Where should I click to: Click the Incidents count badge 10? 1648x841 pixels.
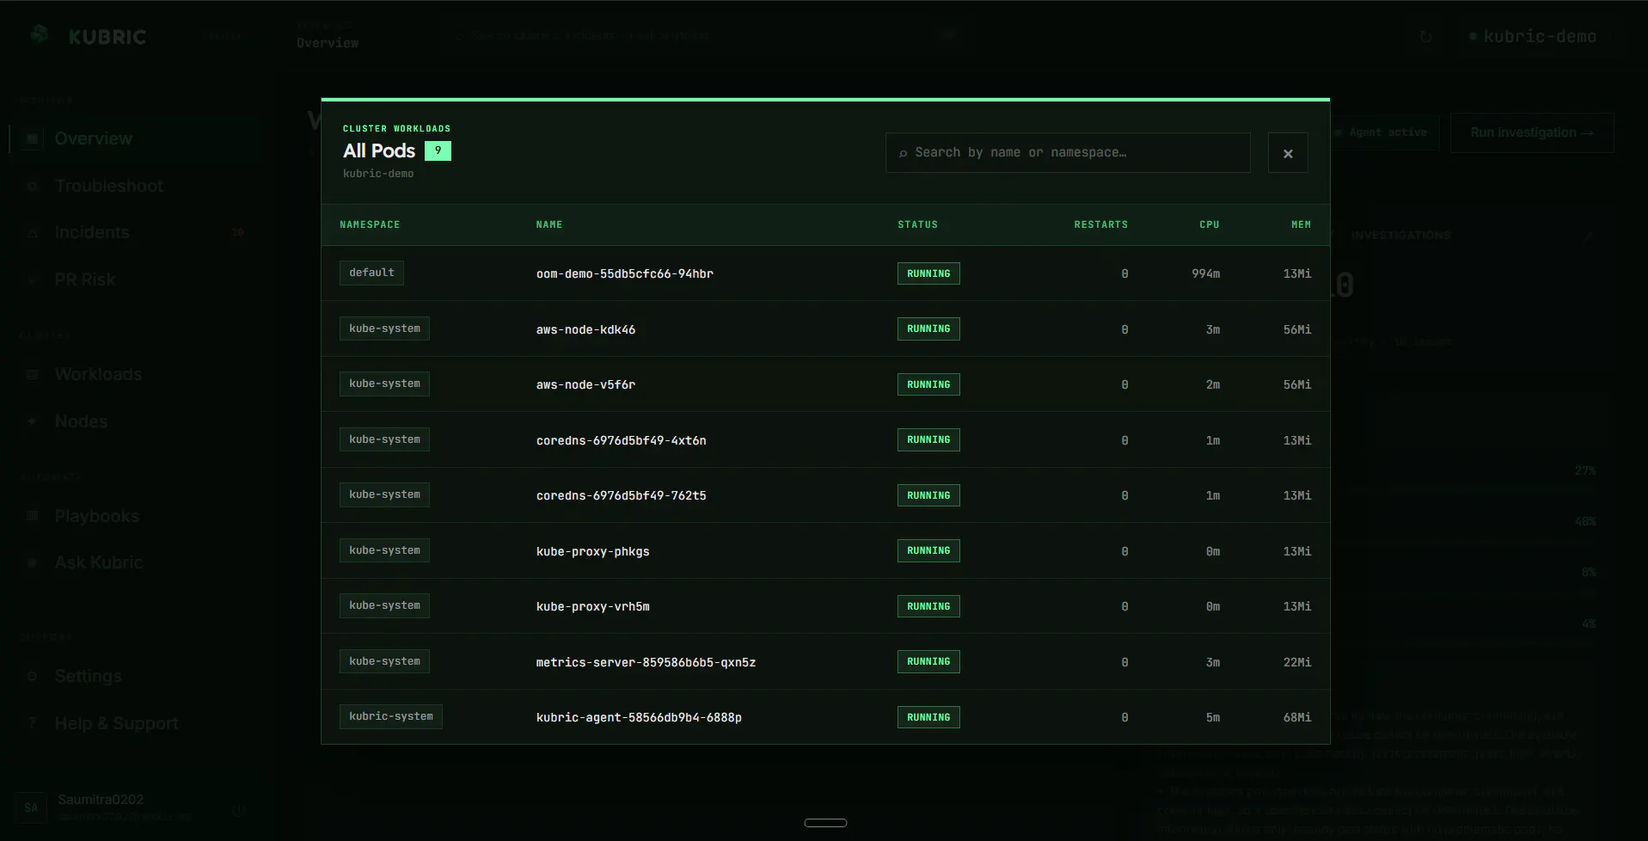click(x=237, y=232)
